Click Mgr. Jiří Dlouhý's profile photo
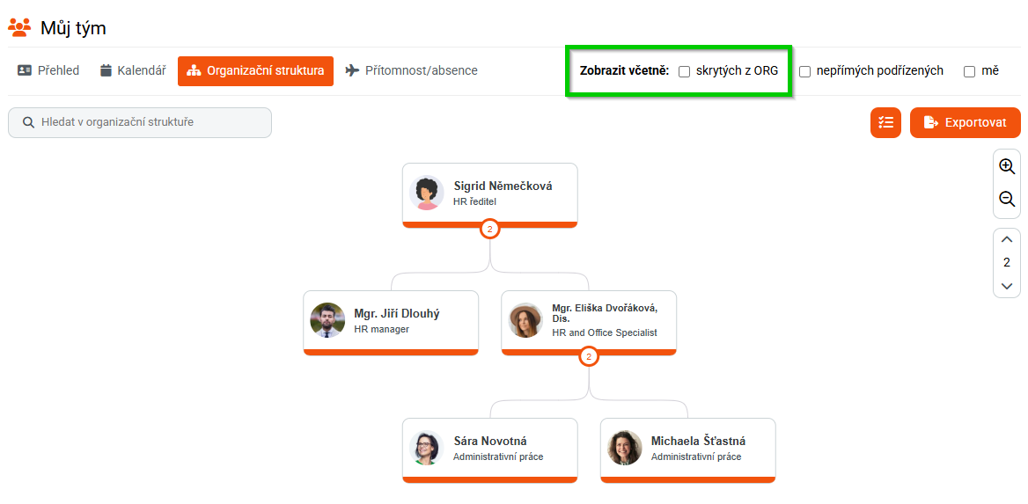This screenshot has height=504, width=1028. 327,321
